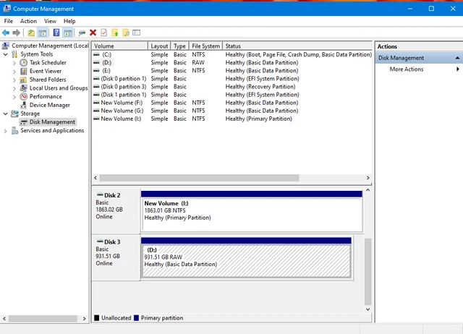Click the Help question mark toolbar icon
The image size is (463, 334).
click(x=56, y=33)
